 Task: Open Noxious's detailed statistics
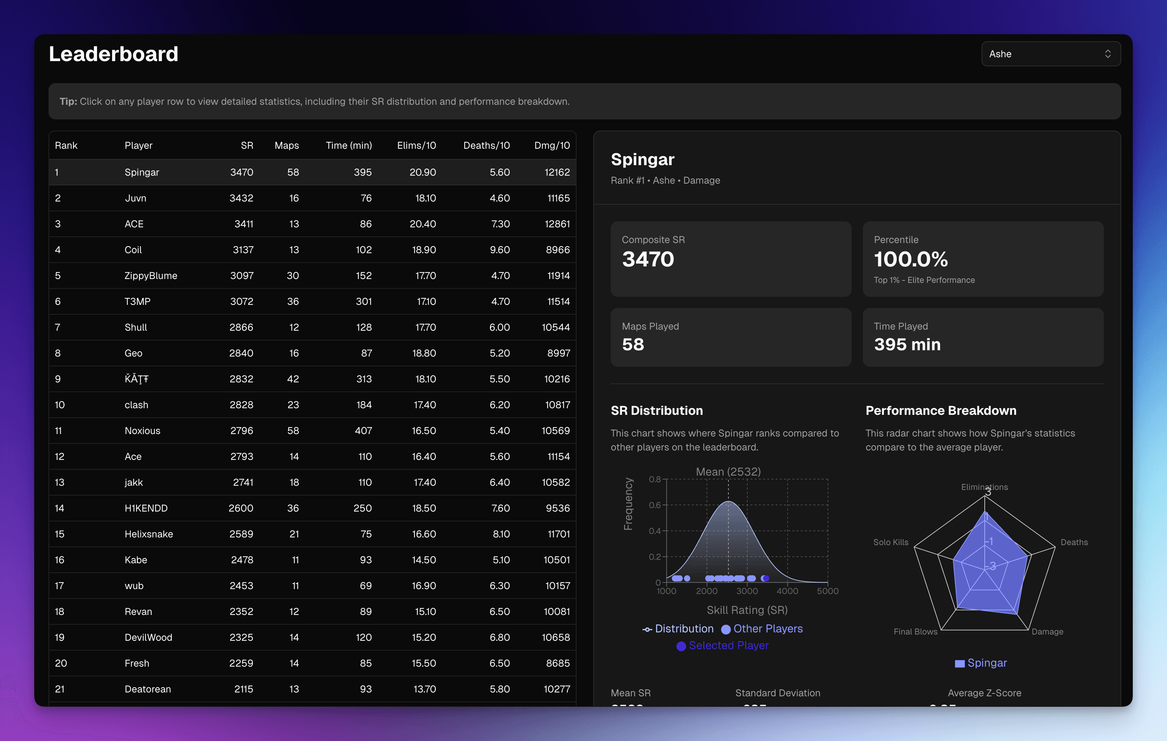coord(312,430)
